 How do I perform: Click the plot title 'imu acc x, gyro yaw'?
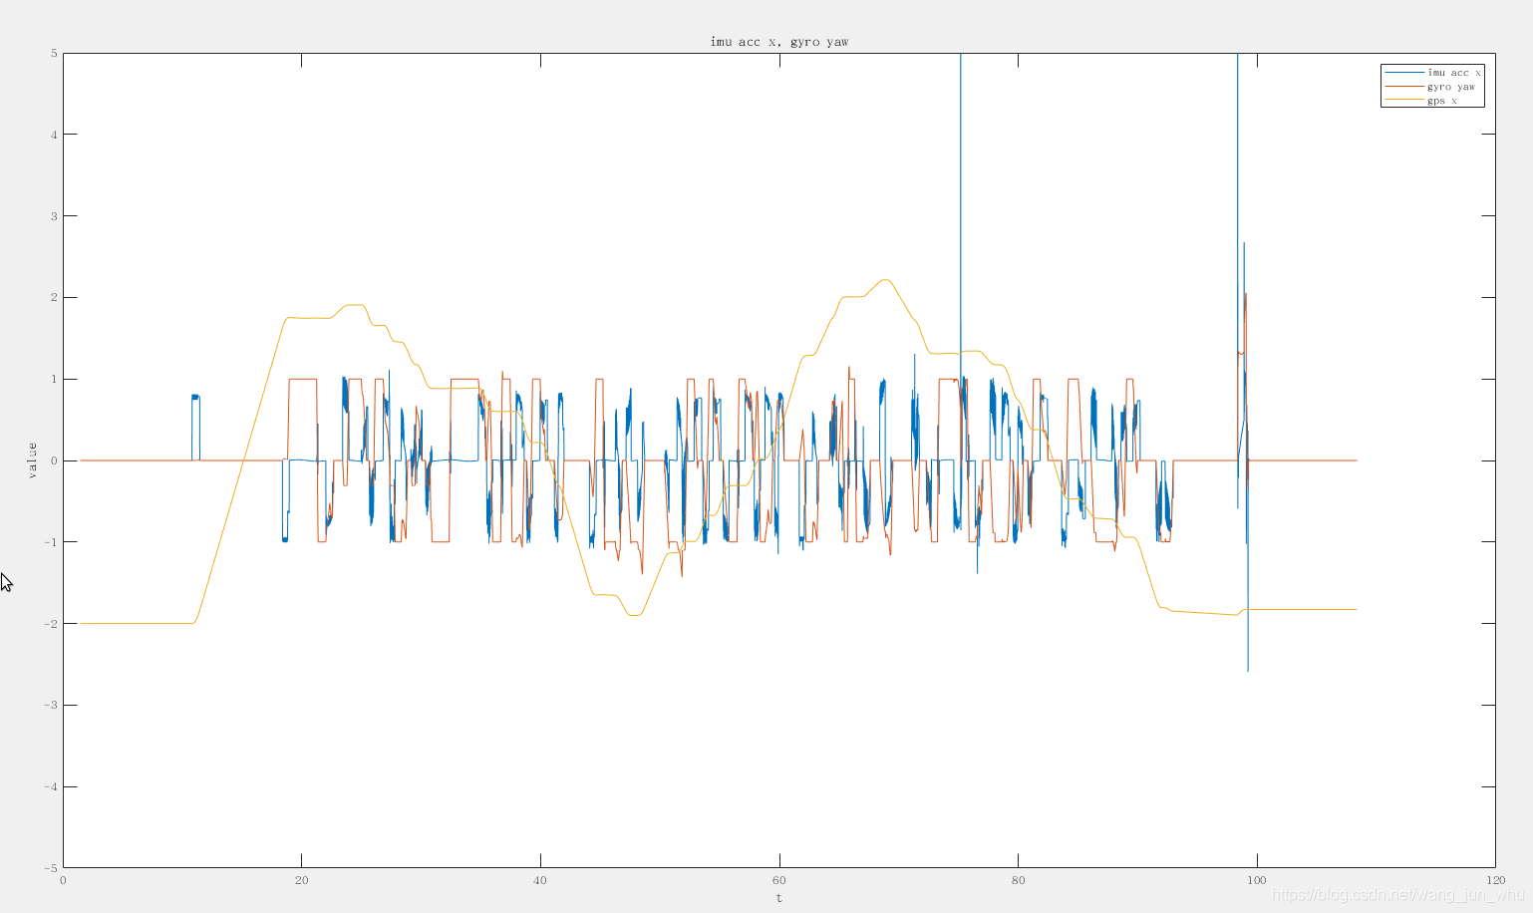pyautogui.click(x=778, y=42)
